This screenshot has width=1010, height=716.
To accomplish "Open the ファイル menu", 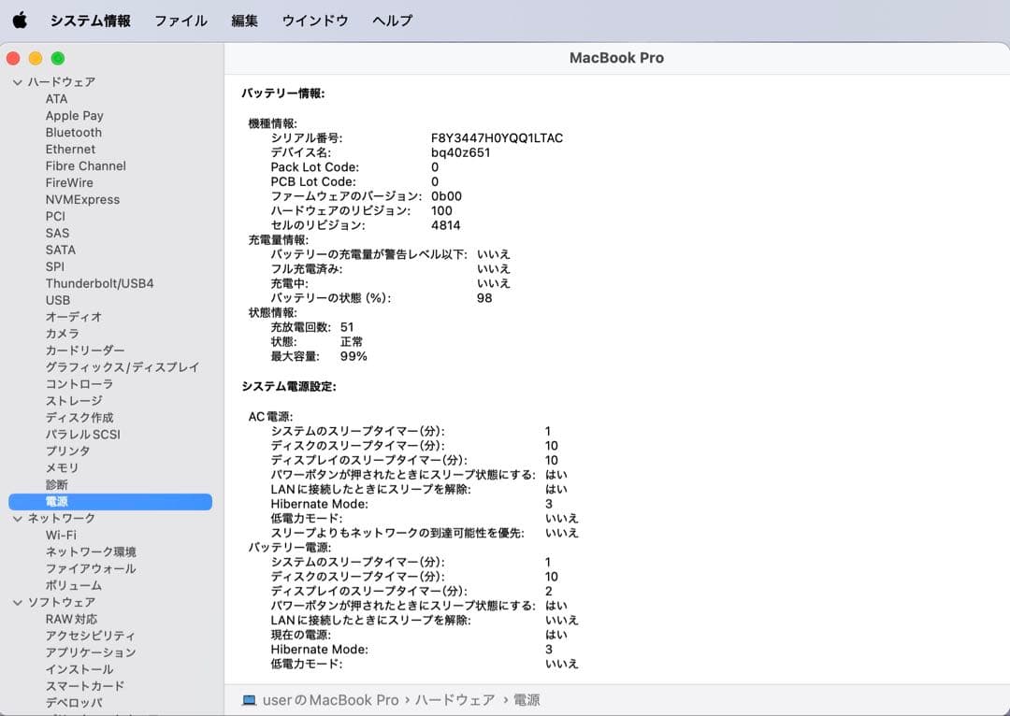I will click(x=180, y=20).
